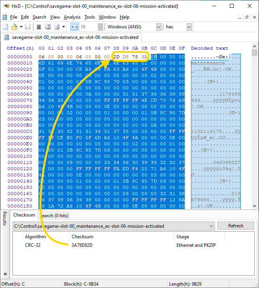The width and height of the screenshot is (259, 288).
Task: Click the Usage column header
Action: pyautogui.click(x=183, y=237)
